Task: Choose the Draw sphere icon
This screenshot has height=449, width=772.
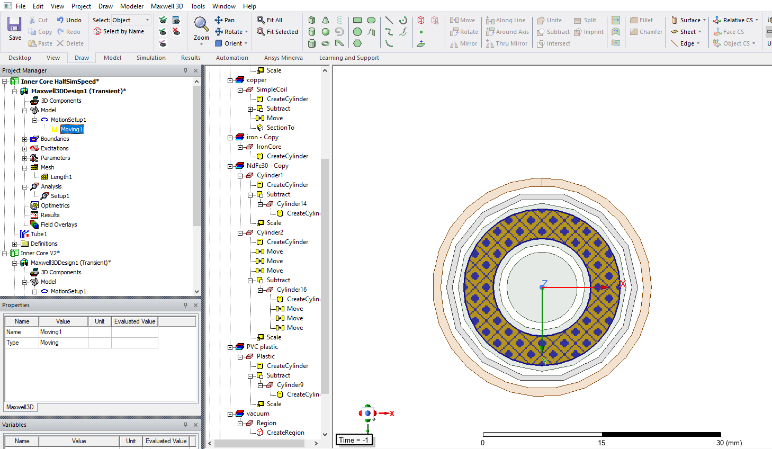Action: (x=326, y=32)
